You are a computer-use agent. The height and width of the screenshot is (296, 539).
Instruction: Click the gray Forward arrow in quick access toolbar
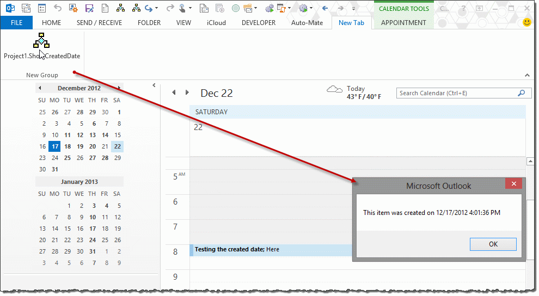tap(340, 8)
